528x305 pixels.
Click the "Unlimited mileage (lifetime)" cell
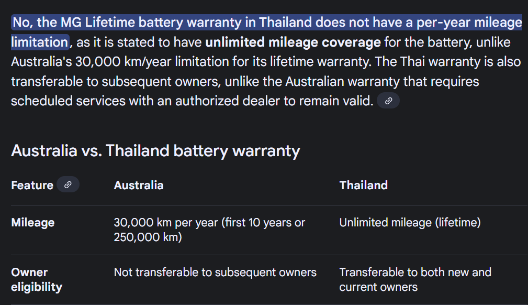tap(410, 223)
